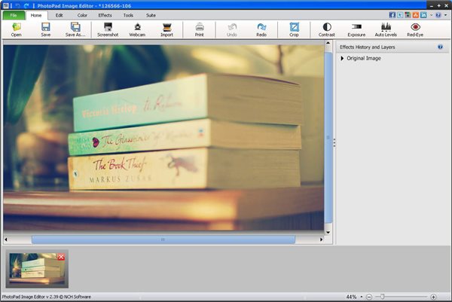Screen dimensions: 452x302
Task: Switch to the Edit tab
Action: pos(59,15)
